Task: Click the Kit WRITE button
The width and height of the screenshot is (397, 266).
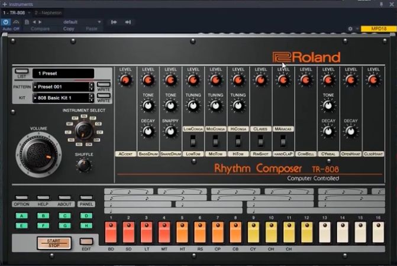Action: tap(104, 96)
